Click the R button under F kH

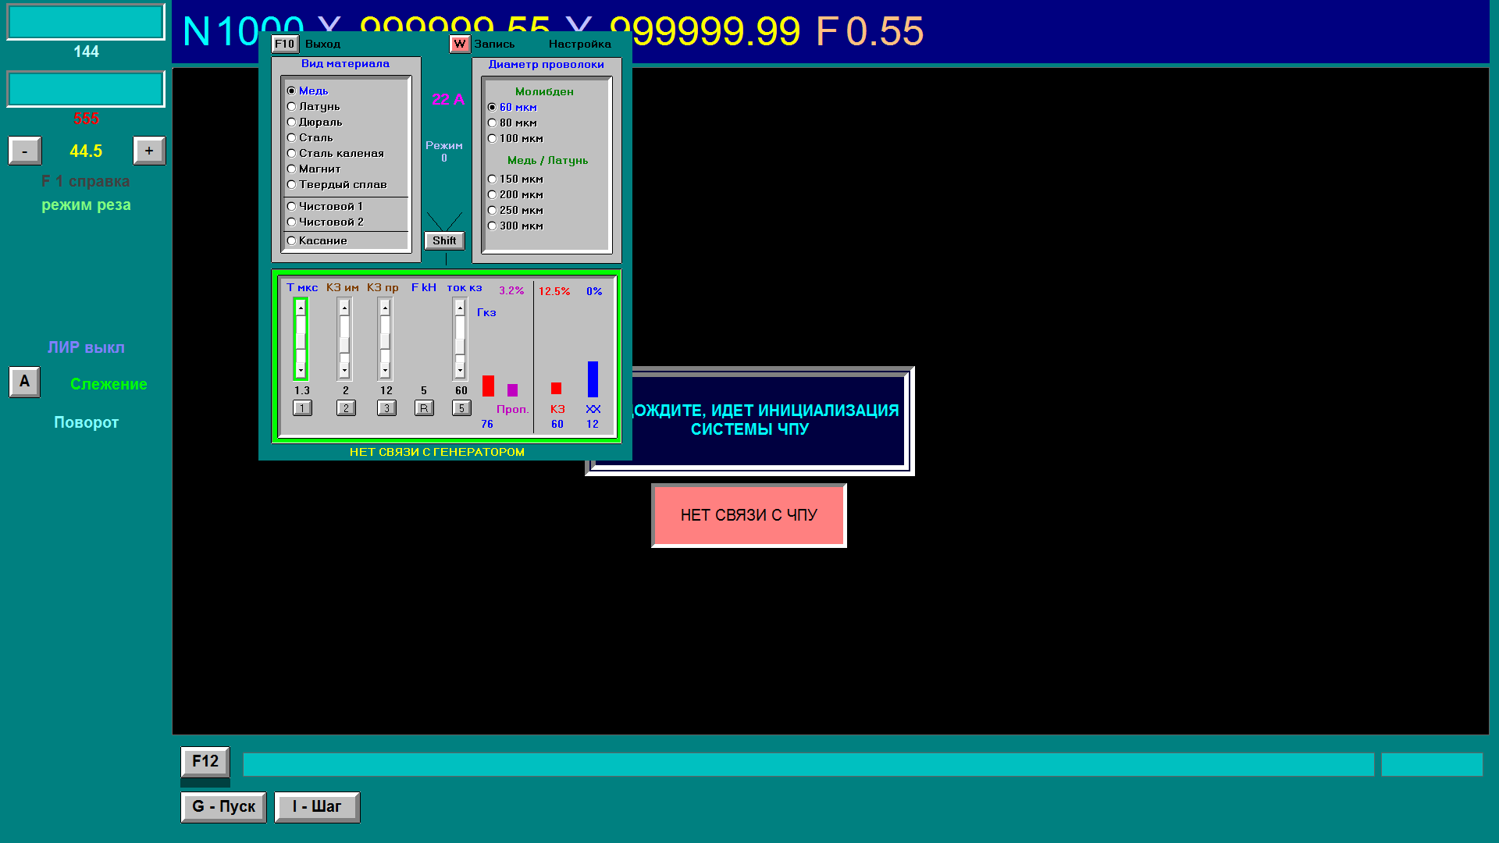424,408
